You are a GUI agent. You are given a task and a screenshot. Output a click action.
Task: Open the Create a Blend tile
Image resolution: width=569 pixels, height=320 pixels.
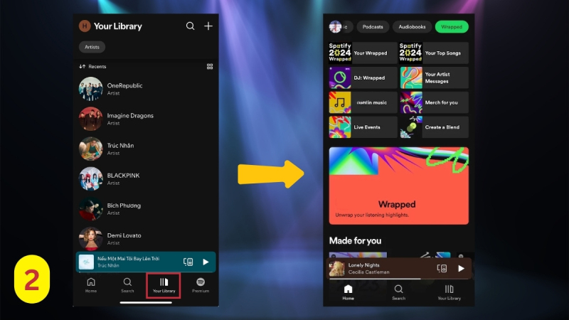click(434, 127)
